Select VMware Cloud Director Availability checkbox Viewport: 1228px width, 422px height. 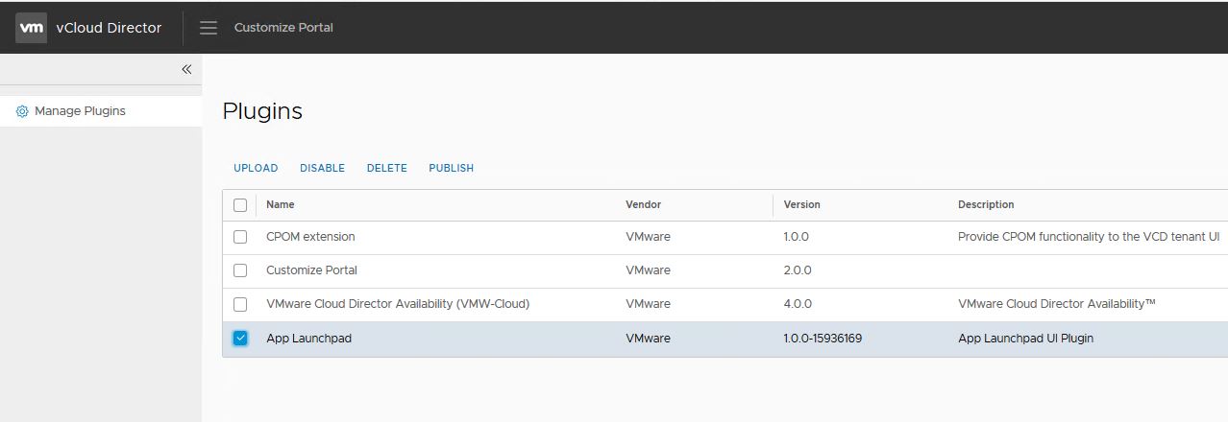[x=240, y=304]
